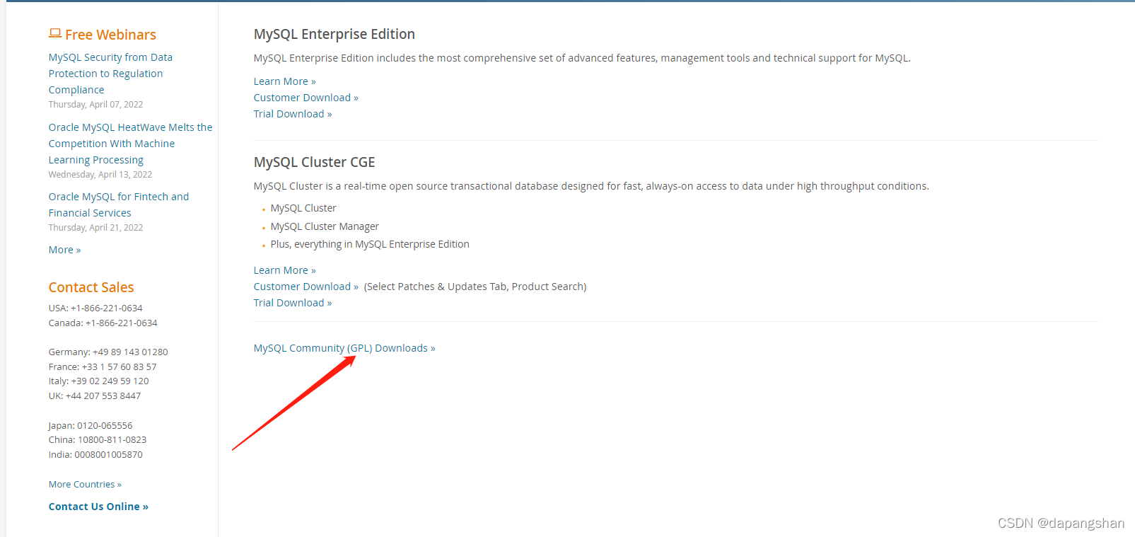
Task: Open Oracle MySQL HeatWave Melts the Competition webinar
Action: click(x=130, y=144)
